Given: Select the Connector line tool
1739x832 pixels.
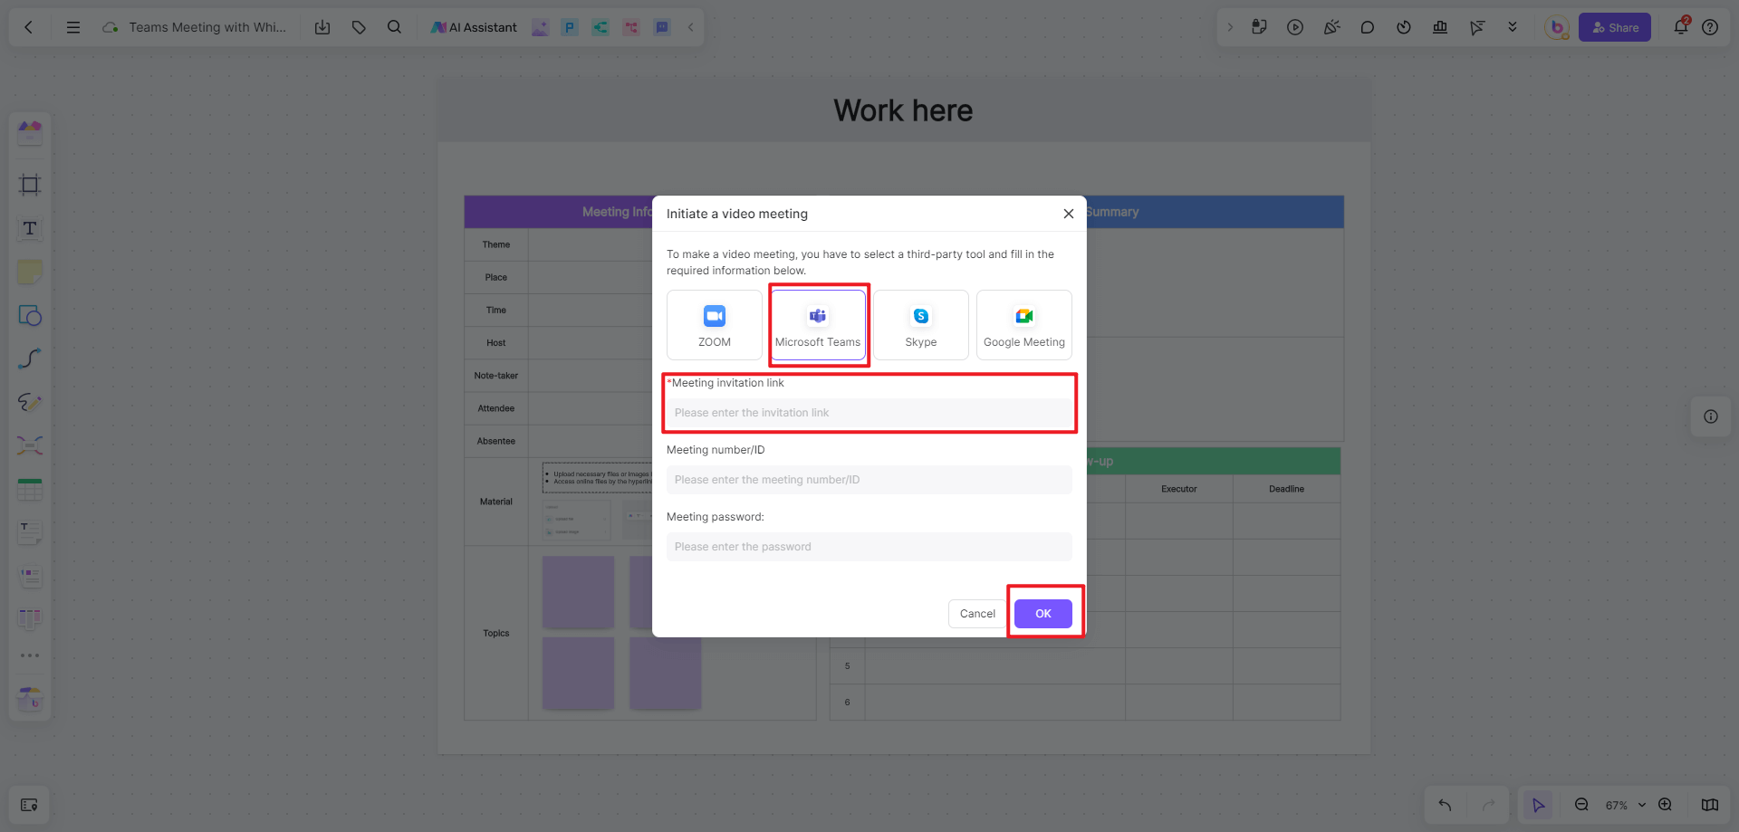Looking at the screenshot, I should [x=30, y=359].
